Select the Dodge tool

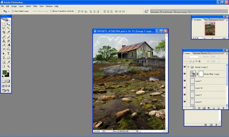tap(8, 49)
